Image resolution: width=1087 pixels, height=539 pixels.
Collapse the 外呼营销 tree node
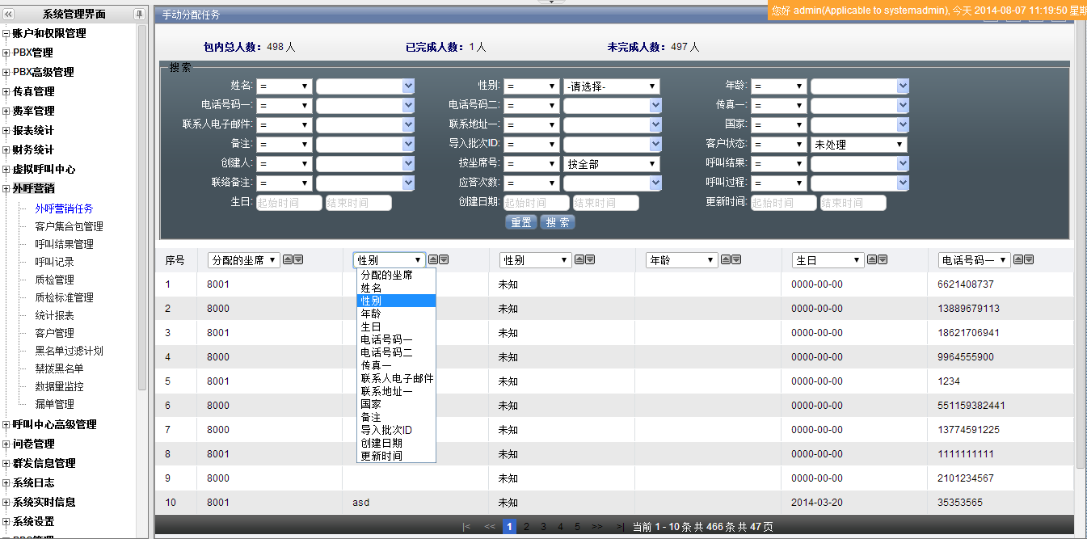6,189
